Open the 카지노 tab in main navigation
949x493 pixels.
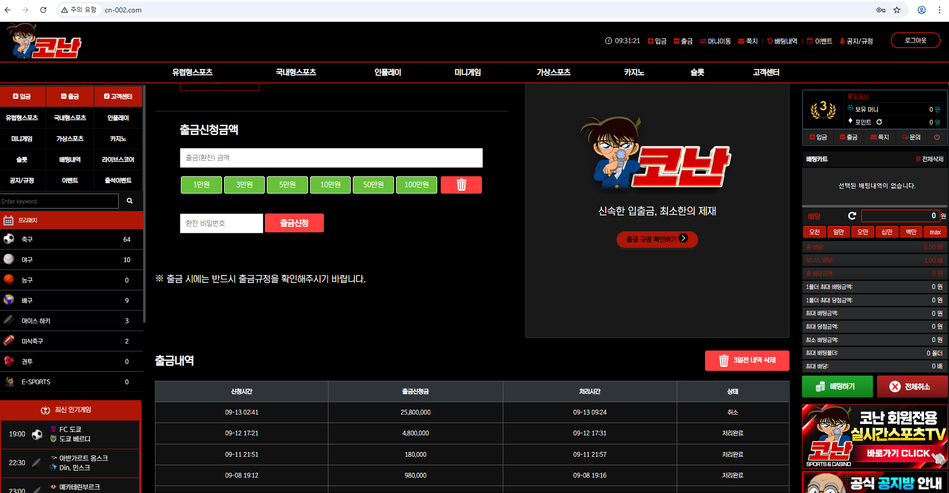coord(633,72)
